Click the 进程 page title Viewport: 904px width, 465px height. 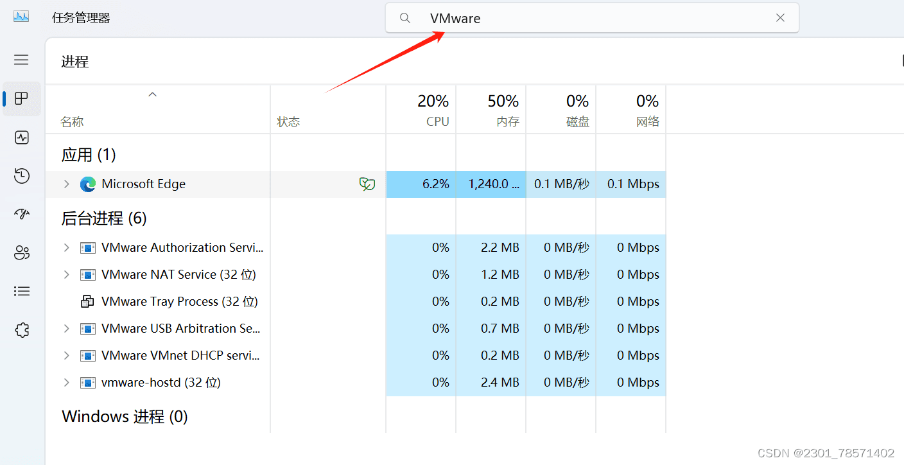[x=75, y=62]
